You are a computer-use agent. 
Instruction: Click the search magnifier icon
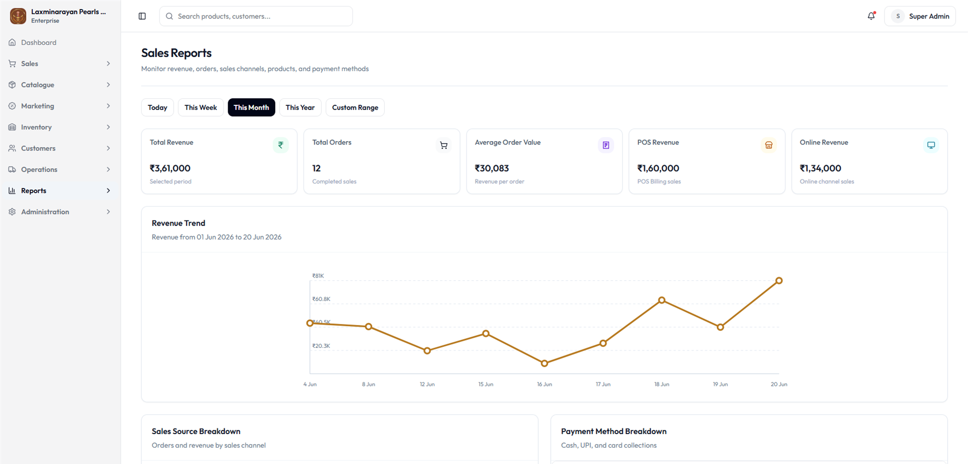(x=170, y=16)
